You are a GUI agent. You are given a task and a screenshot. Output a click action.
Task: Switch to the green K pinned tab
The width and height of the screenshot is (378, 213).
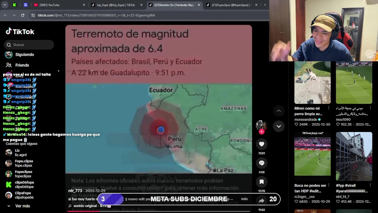point(14,5)
